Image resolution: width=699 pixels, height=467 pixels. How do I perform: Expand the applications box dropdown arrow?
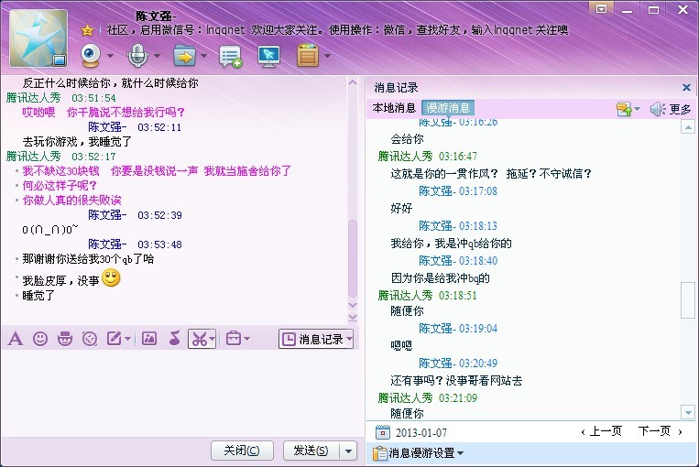pos(328,56)
